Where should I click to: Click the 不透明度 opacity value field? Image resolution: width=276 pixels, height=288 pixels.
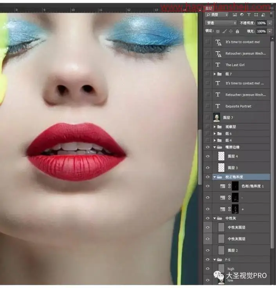[x=262, y=23]
